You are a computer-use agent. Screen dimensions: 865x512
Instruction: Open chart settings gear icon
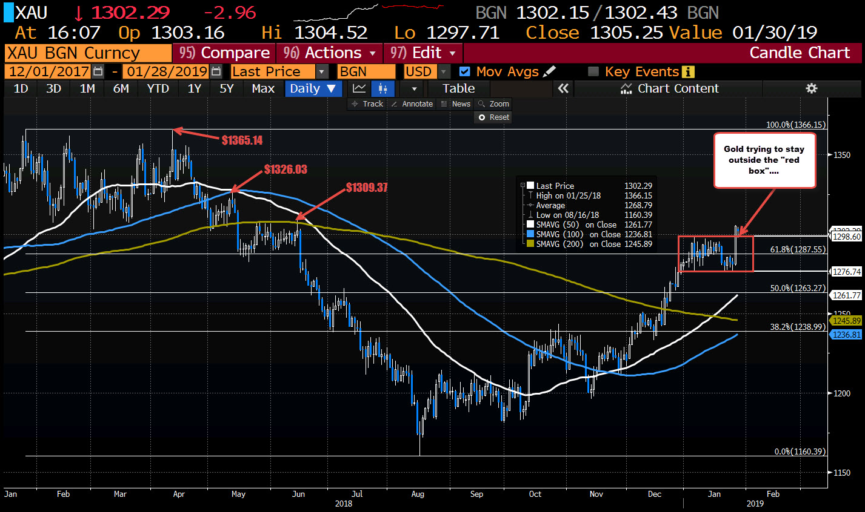pos(811,88)
